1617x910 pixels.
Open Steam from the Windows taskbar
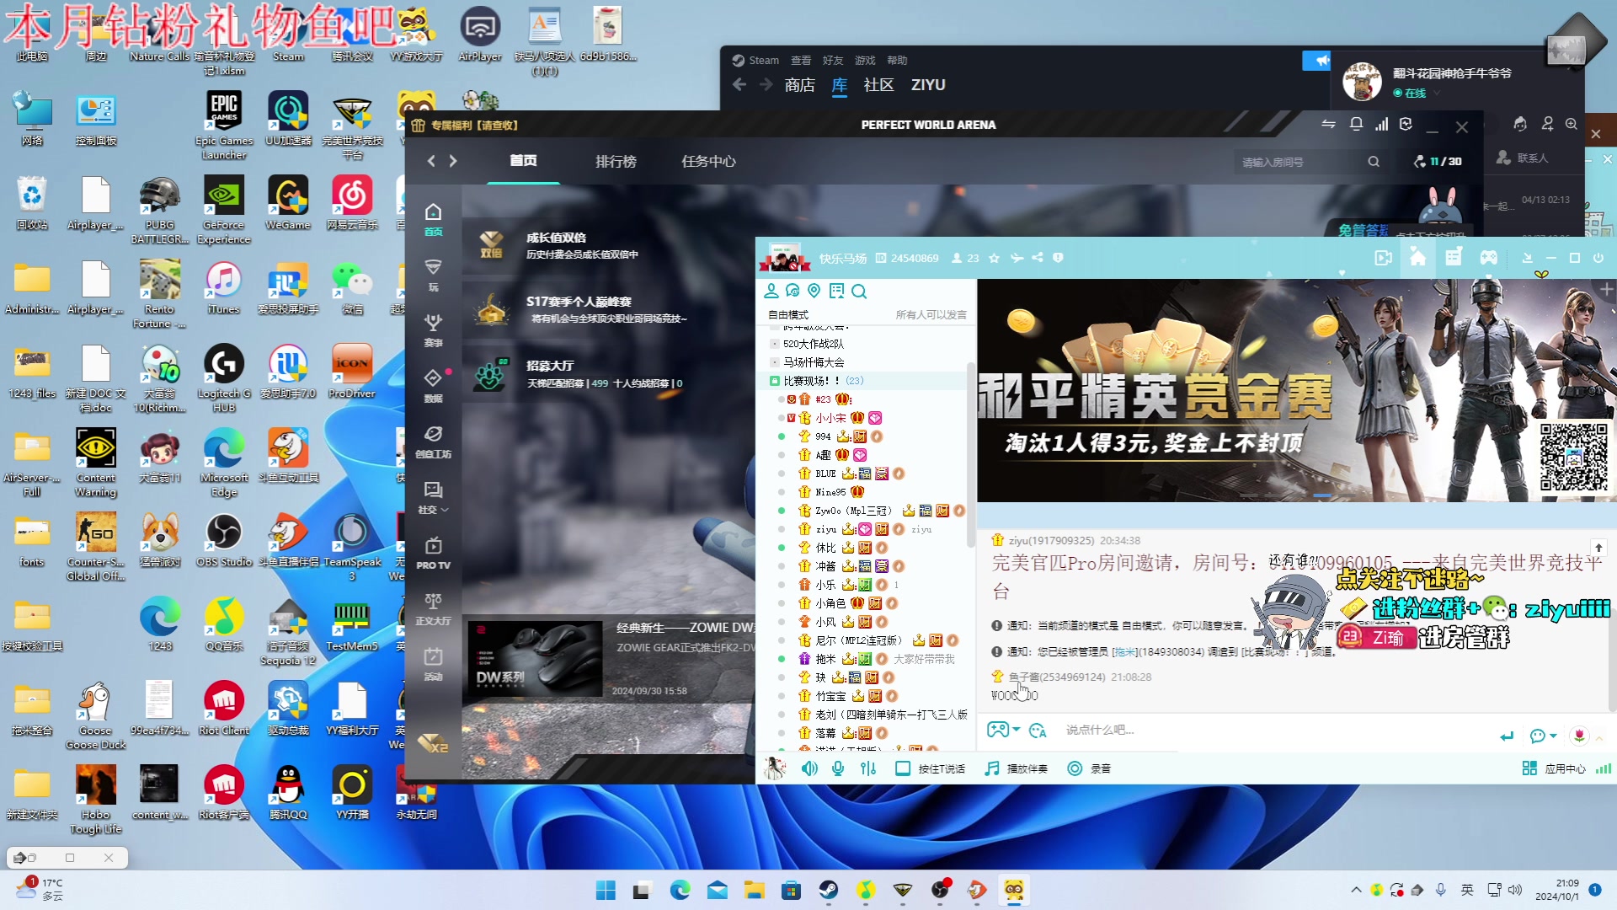(x=829, y=890)
